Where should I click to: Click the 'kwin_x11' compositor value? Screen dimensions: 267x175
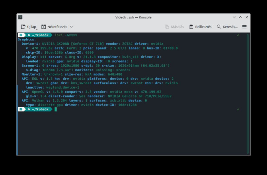pos(130,57)
